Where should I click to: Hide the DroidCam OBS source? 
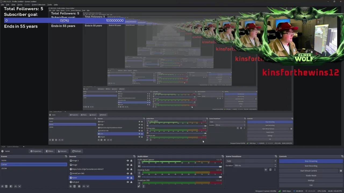pos(128,173)
